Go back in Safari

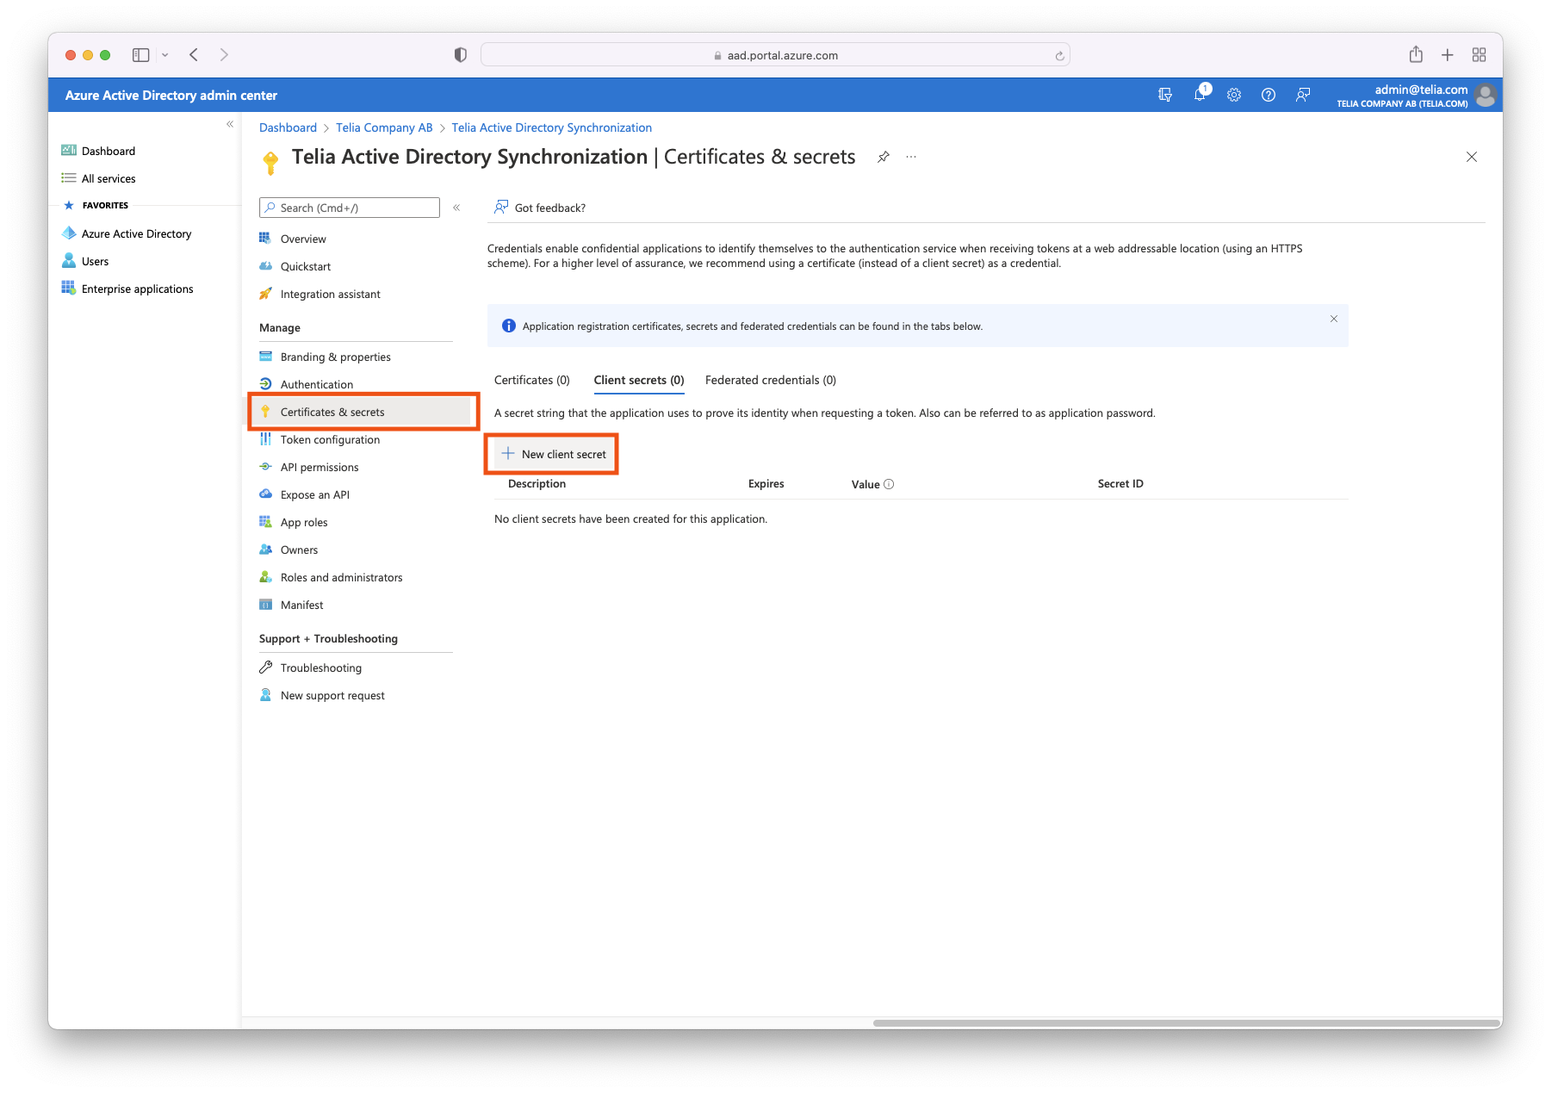point(194,54)
